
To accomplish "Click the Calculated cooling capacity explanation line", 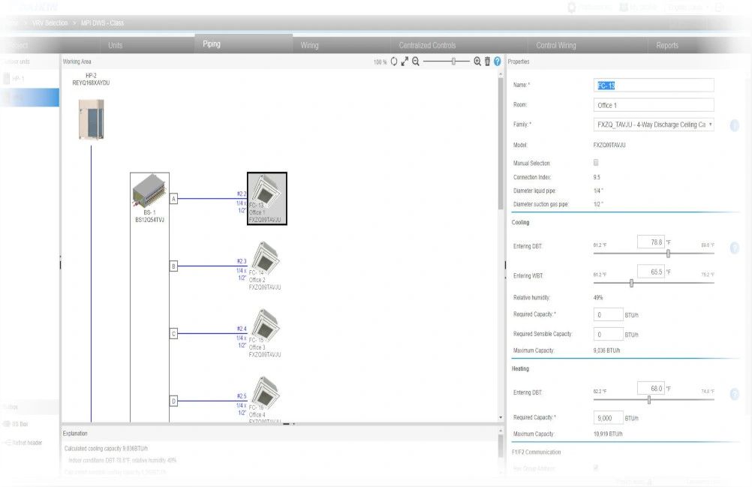I will (x=106, y=449).
